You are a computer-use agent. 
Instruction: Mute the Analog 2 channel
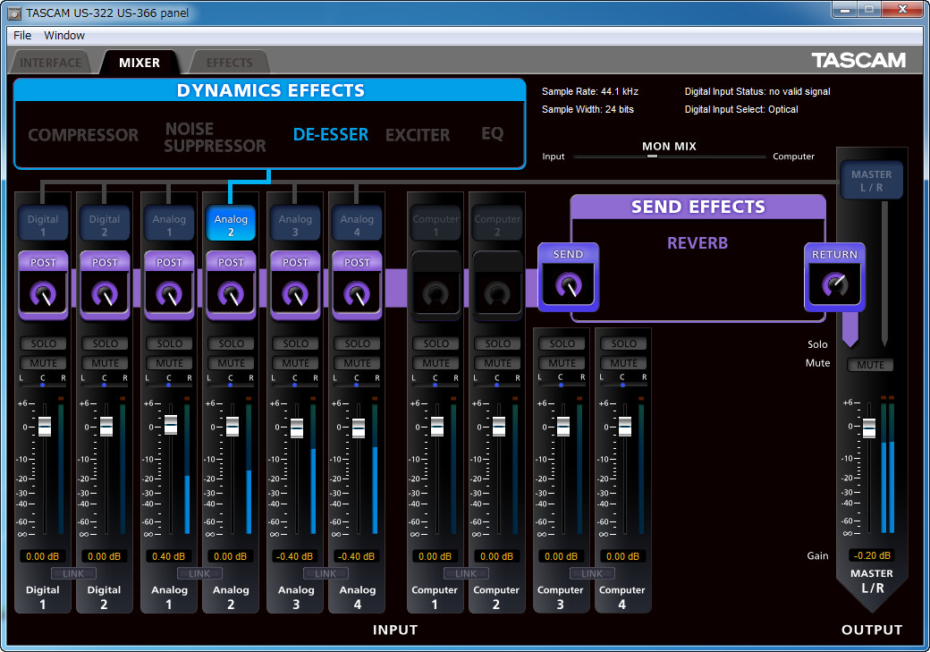(231, 363)
